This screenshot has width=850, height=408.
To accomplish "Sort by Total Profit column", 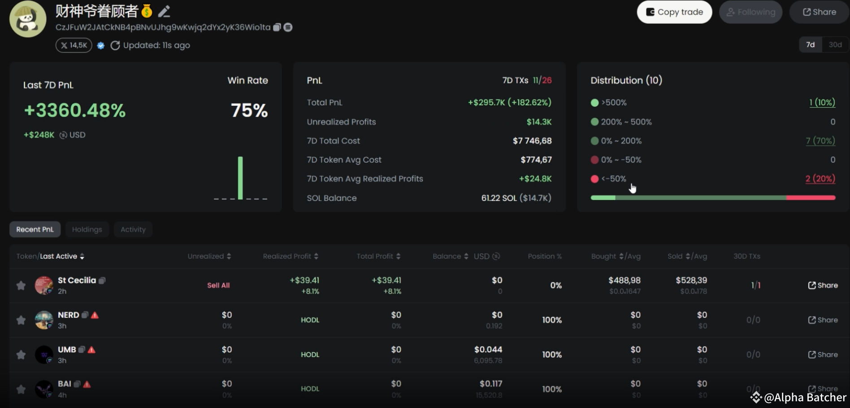I will [398, 256].
